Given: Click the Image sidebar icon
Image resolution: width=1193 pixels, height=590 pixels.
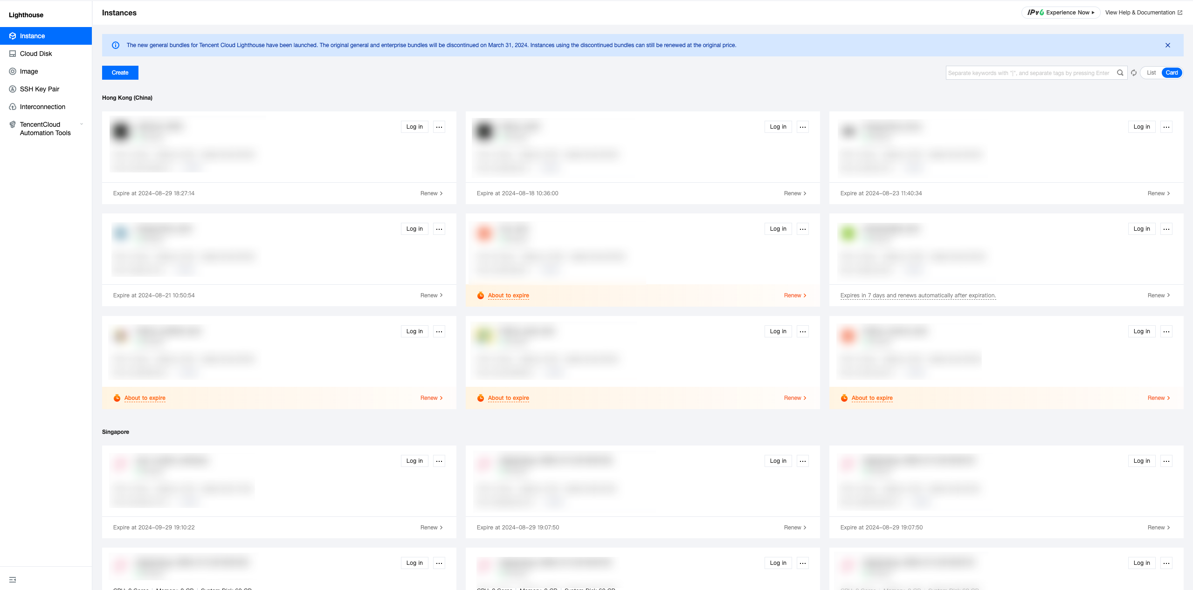Looking at the screenshot, I should tap(13, 71).
